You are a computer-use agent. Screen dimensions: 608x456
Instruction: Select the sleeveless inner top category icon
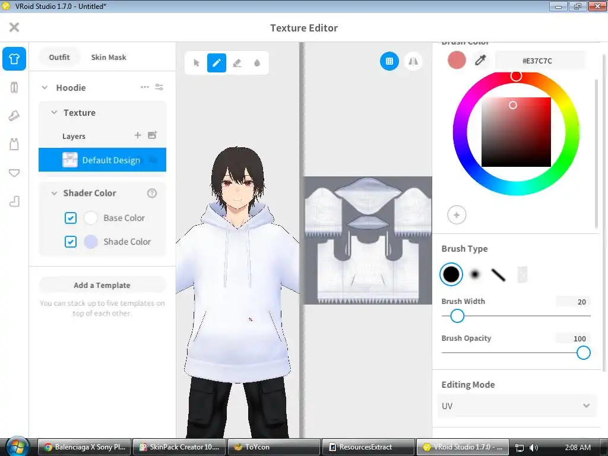(14, 144)
